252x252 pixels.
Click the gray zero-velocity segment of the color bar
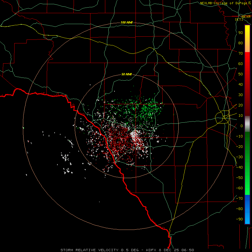pos(247,124)
